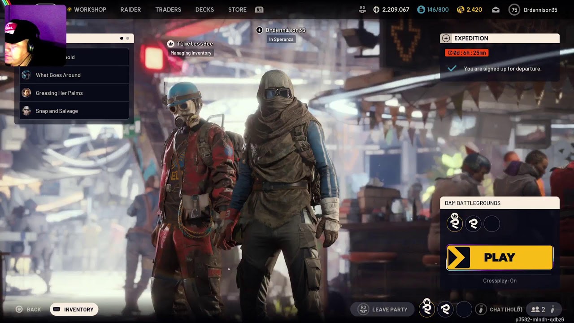Screen dimensions: 574x323
Task: Open the mail envelope icon
Action: [496, 9]
